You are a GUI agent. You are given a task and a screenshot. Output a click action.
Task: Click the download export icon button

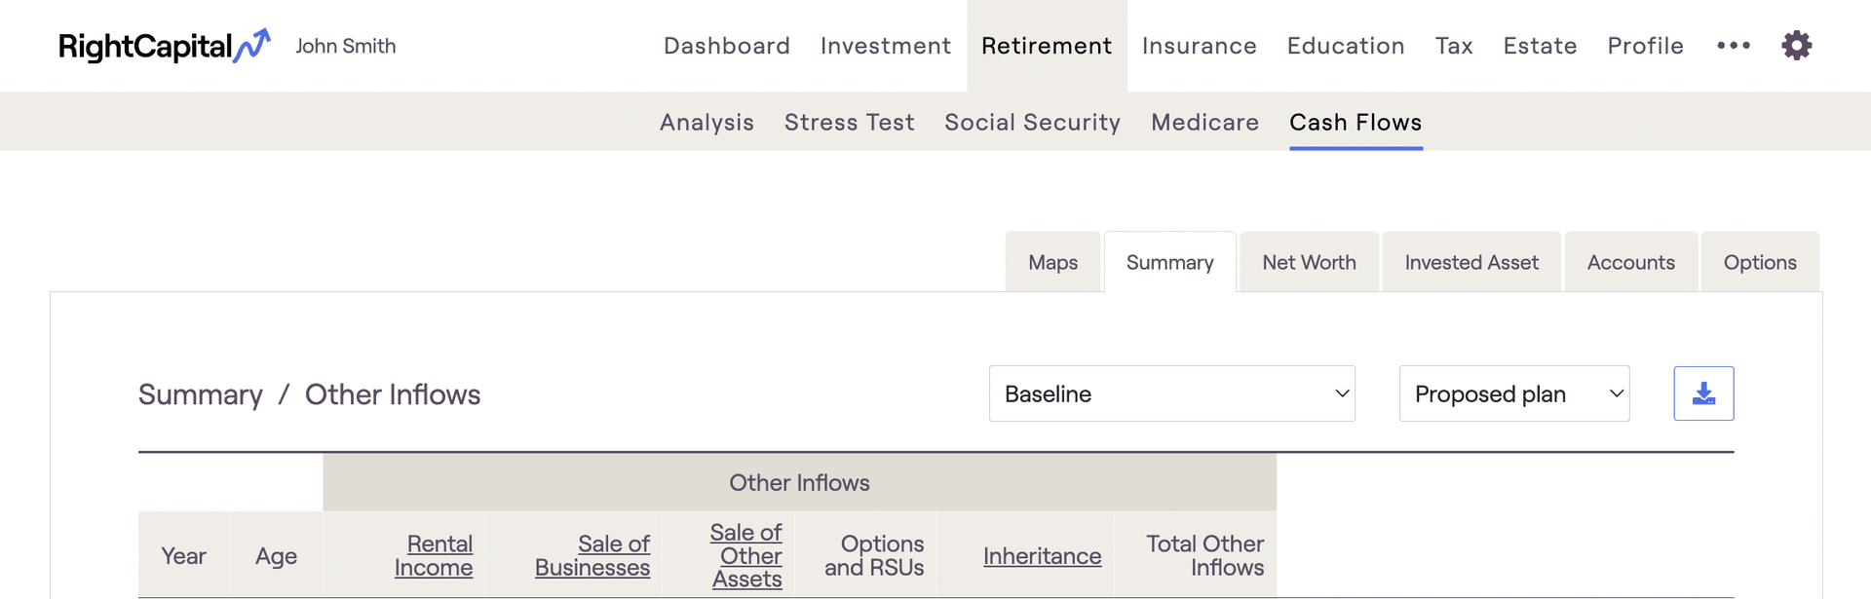tap(1703, 393)
